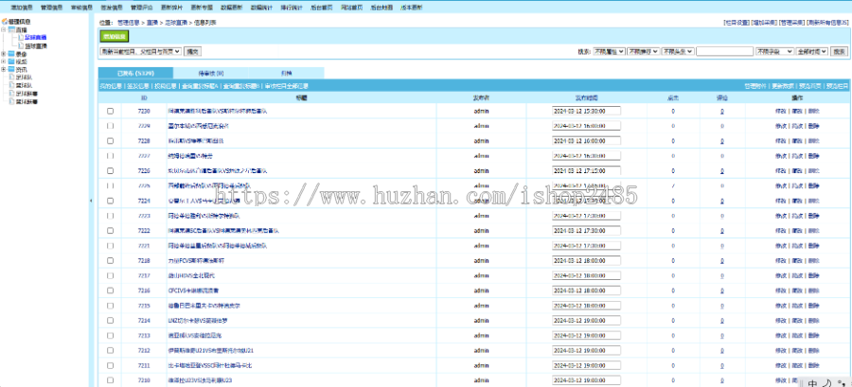
Task: Open the 不限字段 search field dropdown
Action: coord(774,51)
